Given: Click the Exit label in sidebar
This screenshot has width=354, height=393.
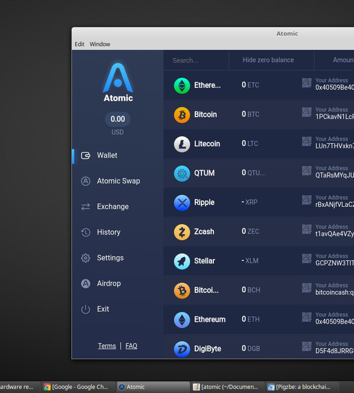Looking at the screenshot, I should click(x=103, y=309).
